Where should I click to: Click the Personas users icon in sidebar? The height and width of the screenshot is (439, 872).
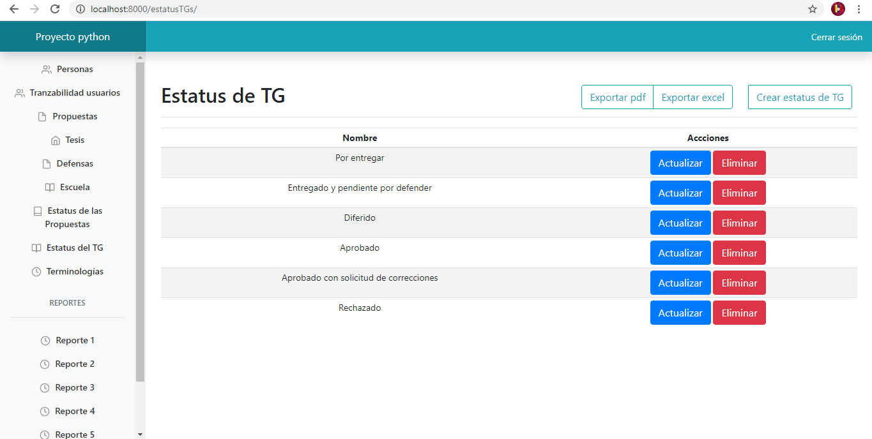pos(47,69)
